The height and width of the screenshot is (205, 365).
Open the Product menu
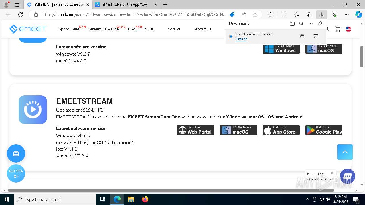(173, 29)
